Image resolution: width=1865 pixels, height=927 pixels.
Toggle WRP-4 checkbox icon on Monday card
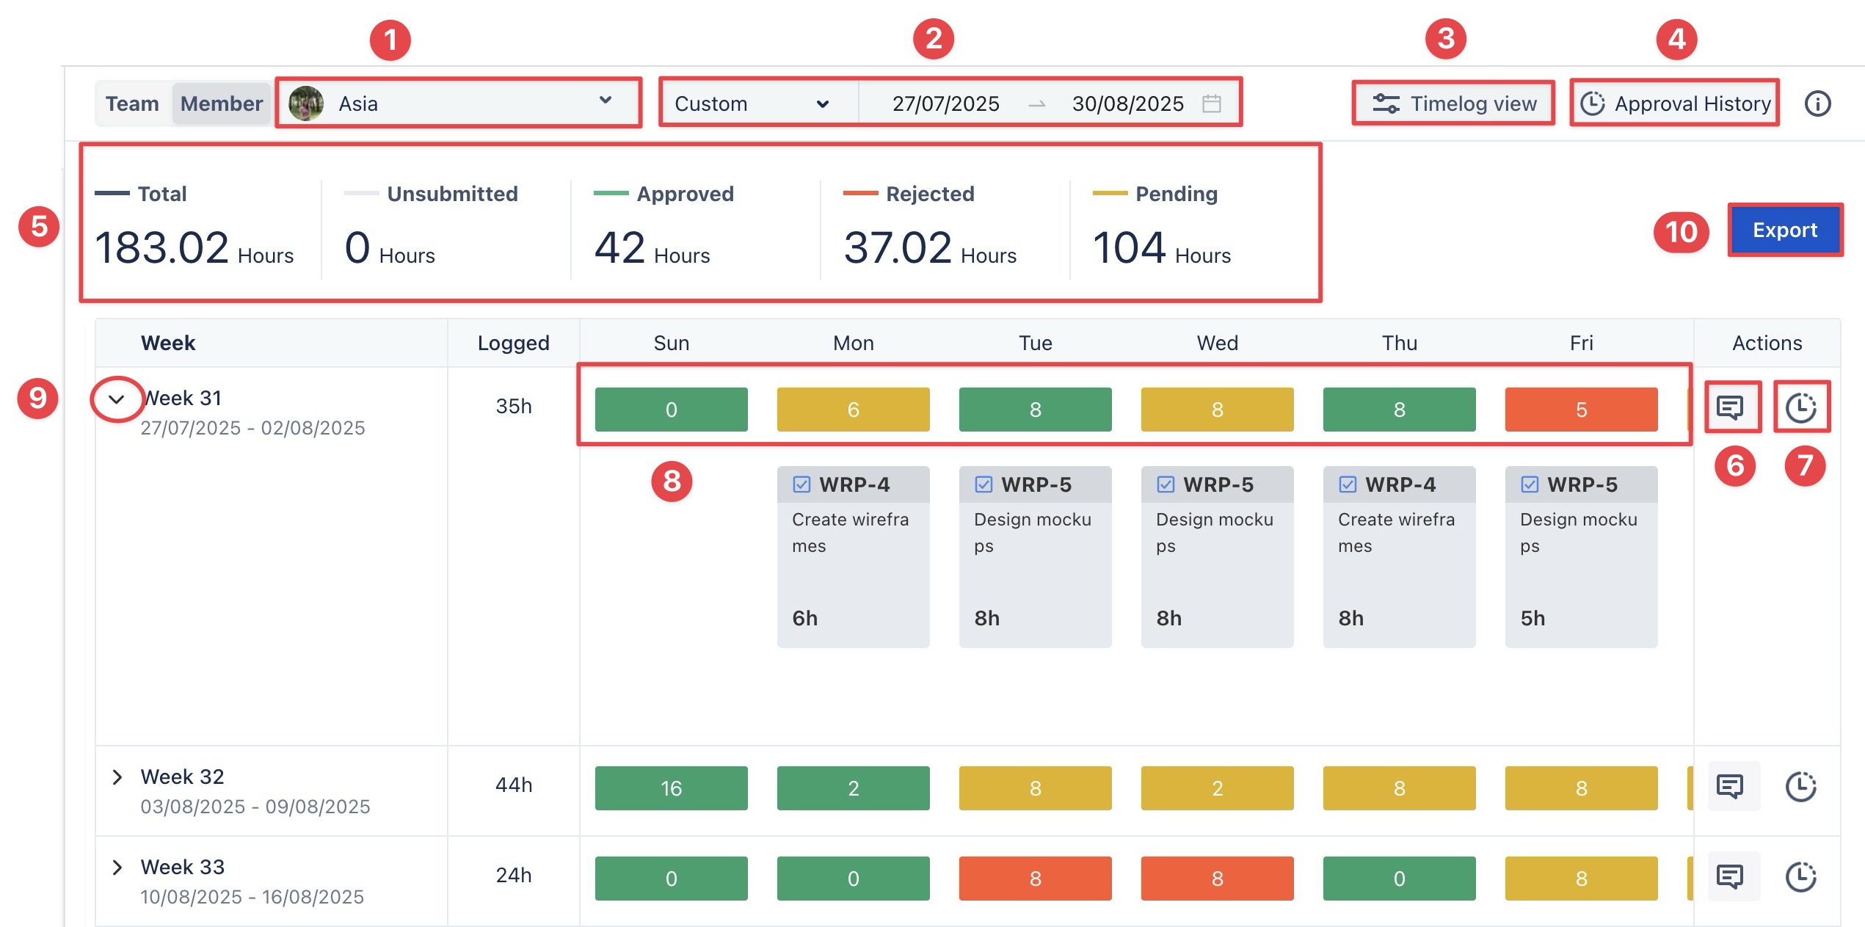(801, 484)
